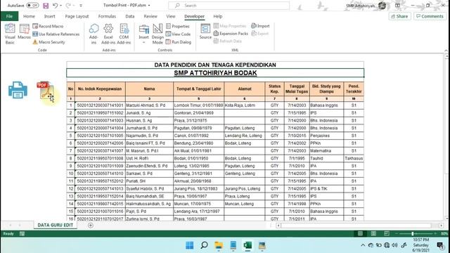
Task: Select cell Marzuki Ahmad, S. Pd
Action: click(149, 105)
